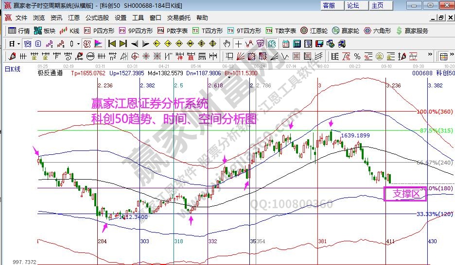Screen dimensions: 455x265
Task: Select the 9P四方形 tool
Action: tap(136, 31)
